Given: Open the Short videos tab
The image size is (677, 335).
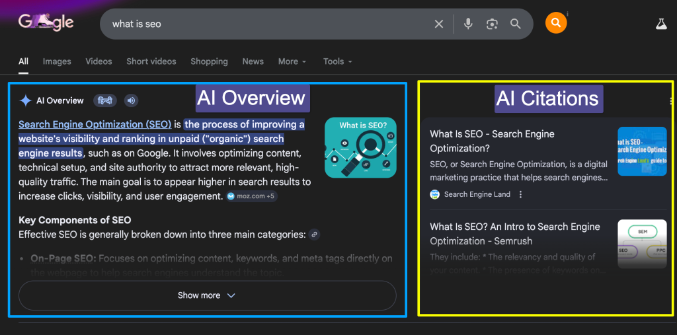Looking at the screenshot, I should pos(151,61).
